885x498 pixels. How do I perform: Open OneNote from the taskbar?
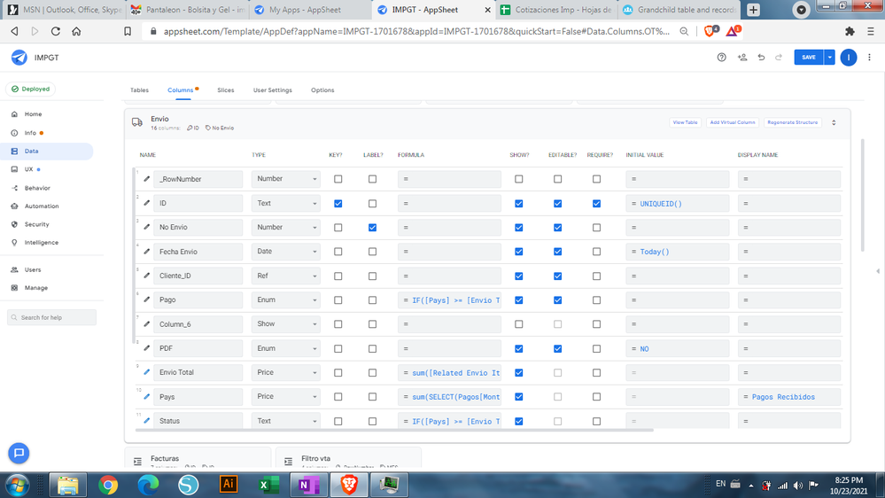309,485
